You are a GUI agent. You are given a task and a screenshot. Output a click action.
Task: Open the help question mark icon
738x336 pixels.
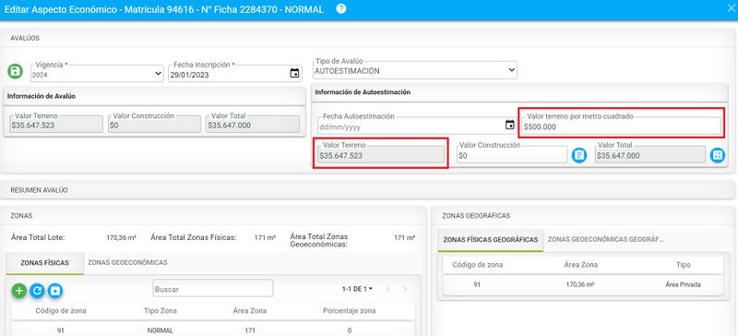341,9
